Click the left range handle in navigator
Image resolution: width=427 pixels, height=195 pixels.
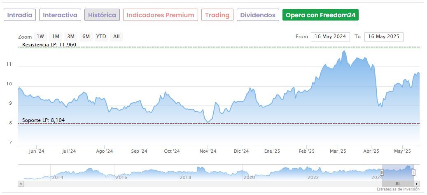(382, 172)
